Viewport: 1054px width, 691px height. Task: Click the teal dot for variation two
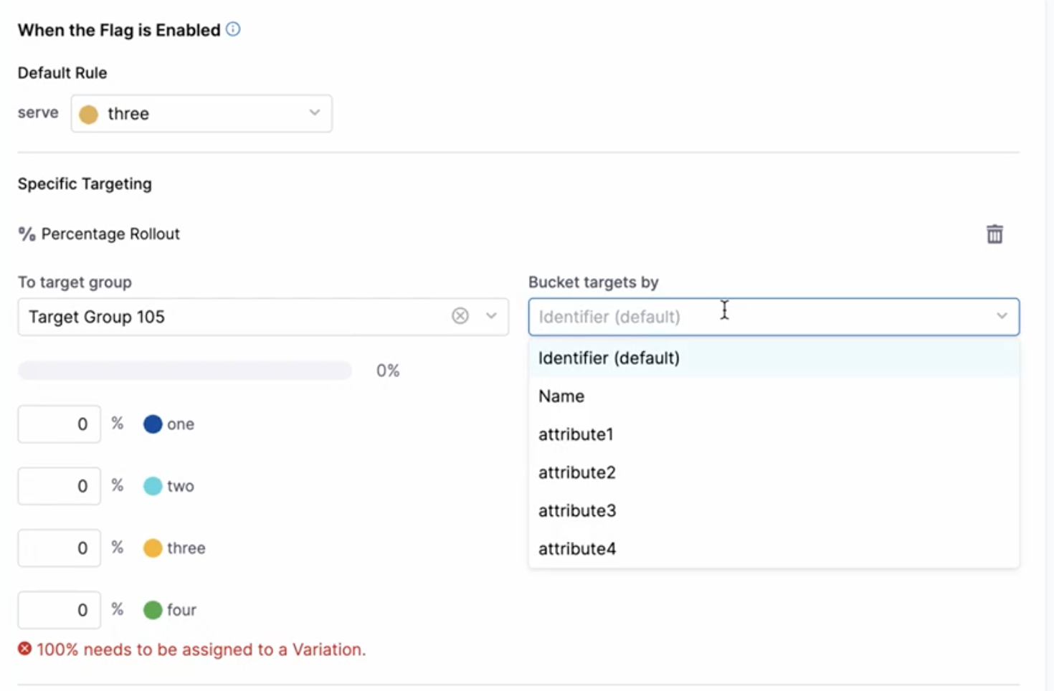click(x=153, y=486)
